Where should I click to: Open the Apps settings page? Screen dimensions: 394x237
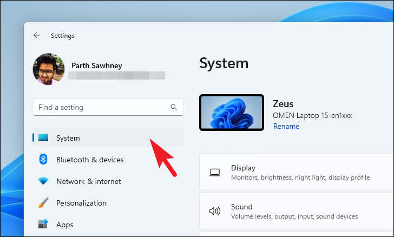[x=108, y=225]
